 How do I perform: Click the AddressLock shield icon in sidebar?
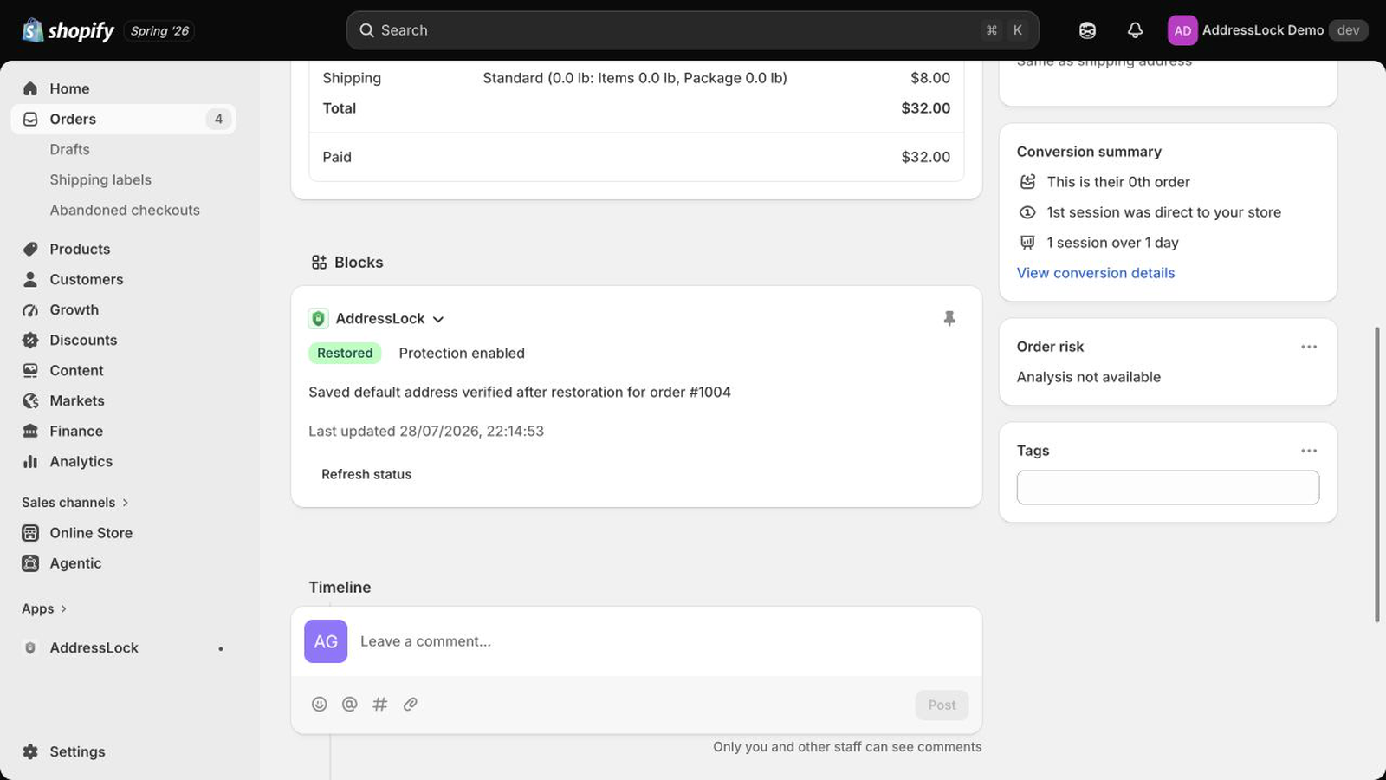click(30, 647)
